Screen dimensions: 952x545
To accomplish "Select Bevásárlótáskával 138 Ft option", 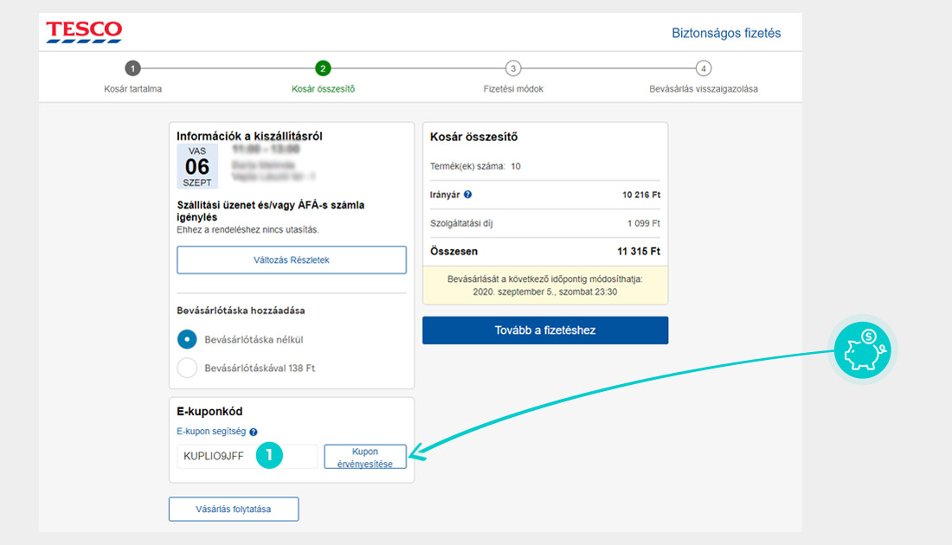I will (x=188, y=368).
